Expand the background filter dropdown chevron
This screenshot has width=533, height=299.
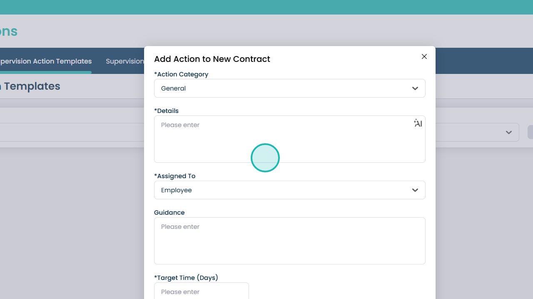coord(508,132)
